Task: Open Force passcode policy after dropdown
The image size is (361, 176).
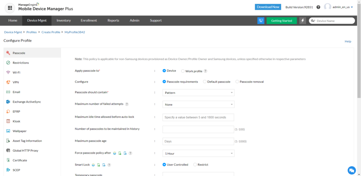Action: [x=198, y=153]
